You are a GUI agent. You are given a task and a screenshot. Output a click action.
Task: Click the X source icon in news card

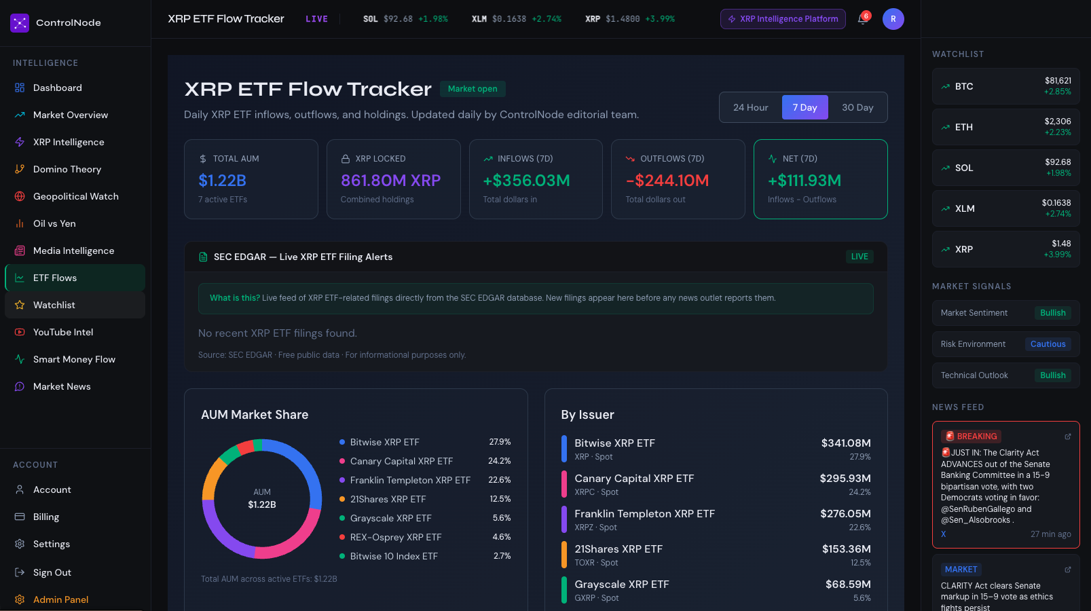tap(944, 534)
